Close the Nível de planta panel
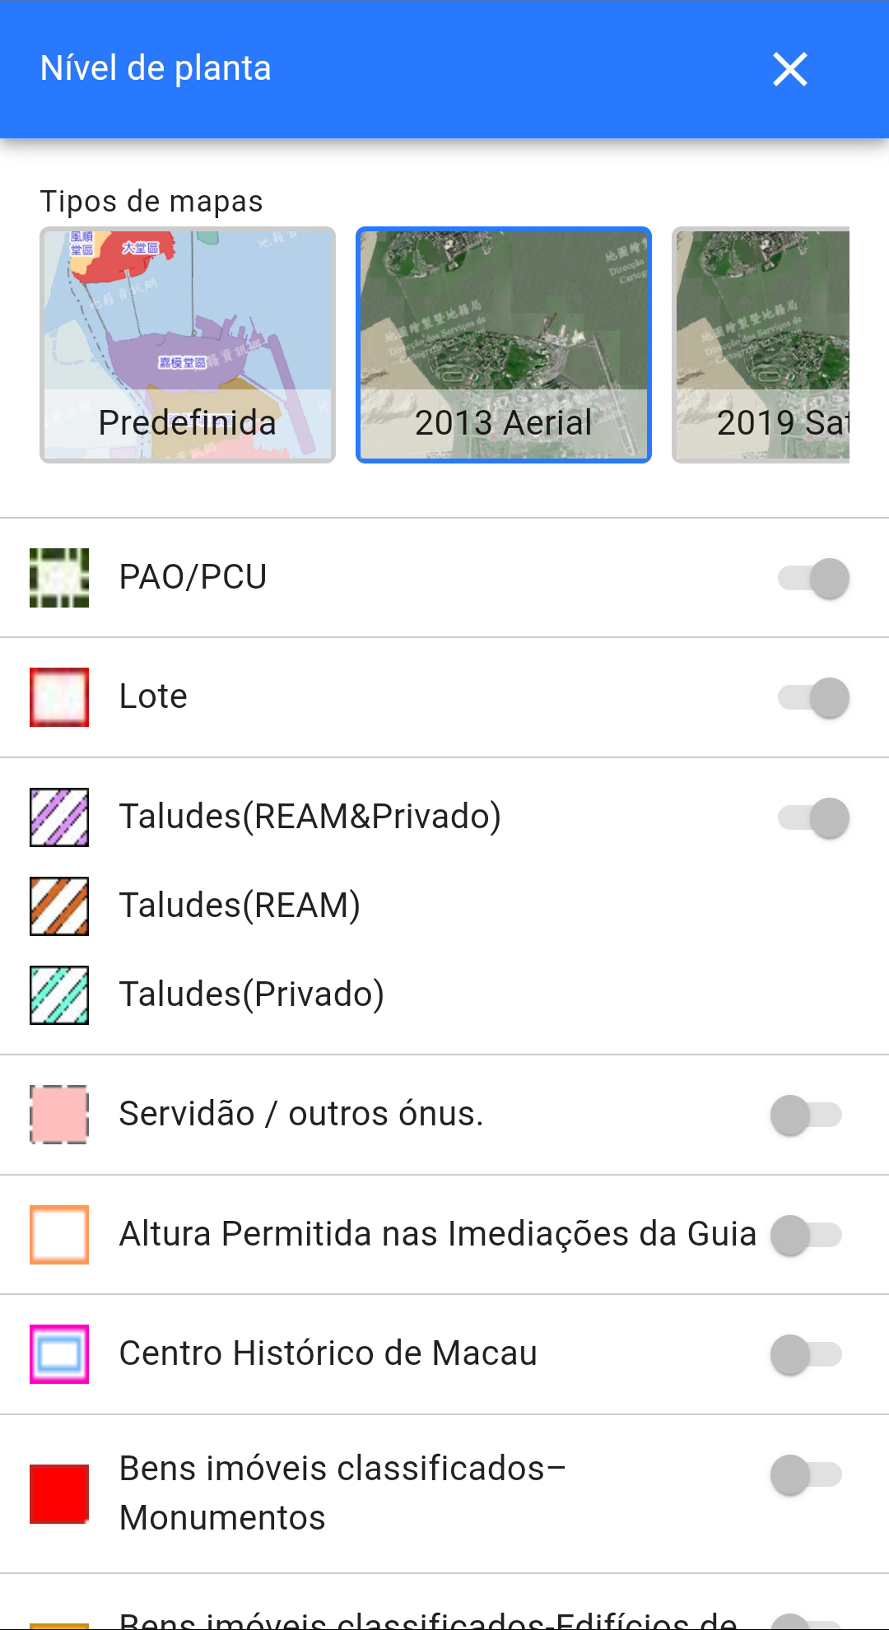 click(x=789, y=69)
